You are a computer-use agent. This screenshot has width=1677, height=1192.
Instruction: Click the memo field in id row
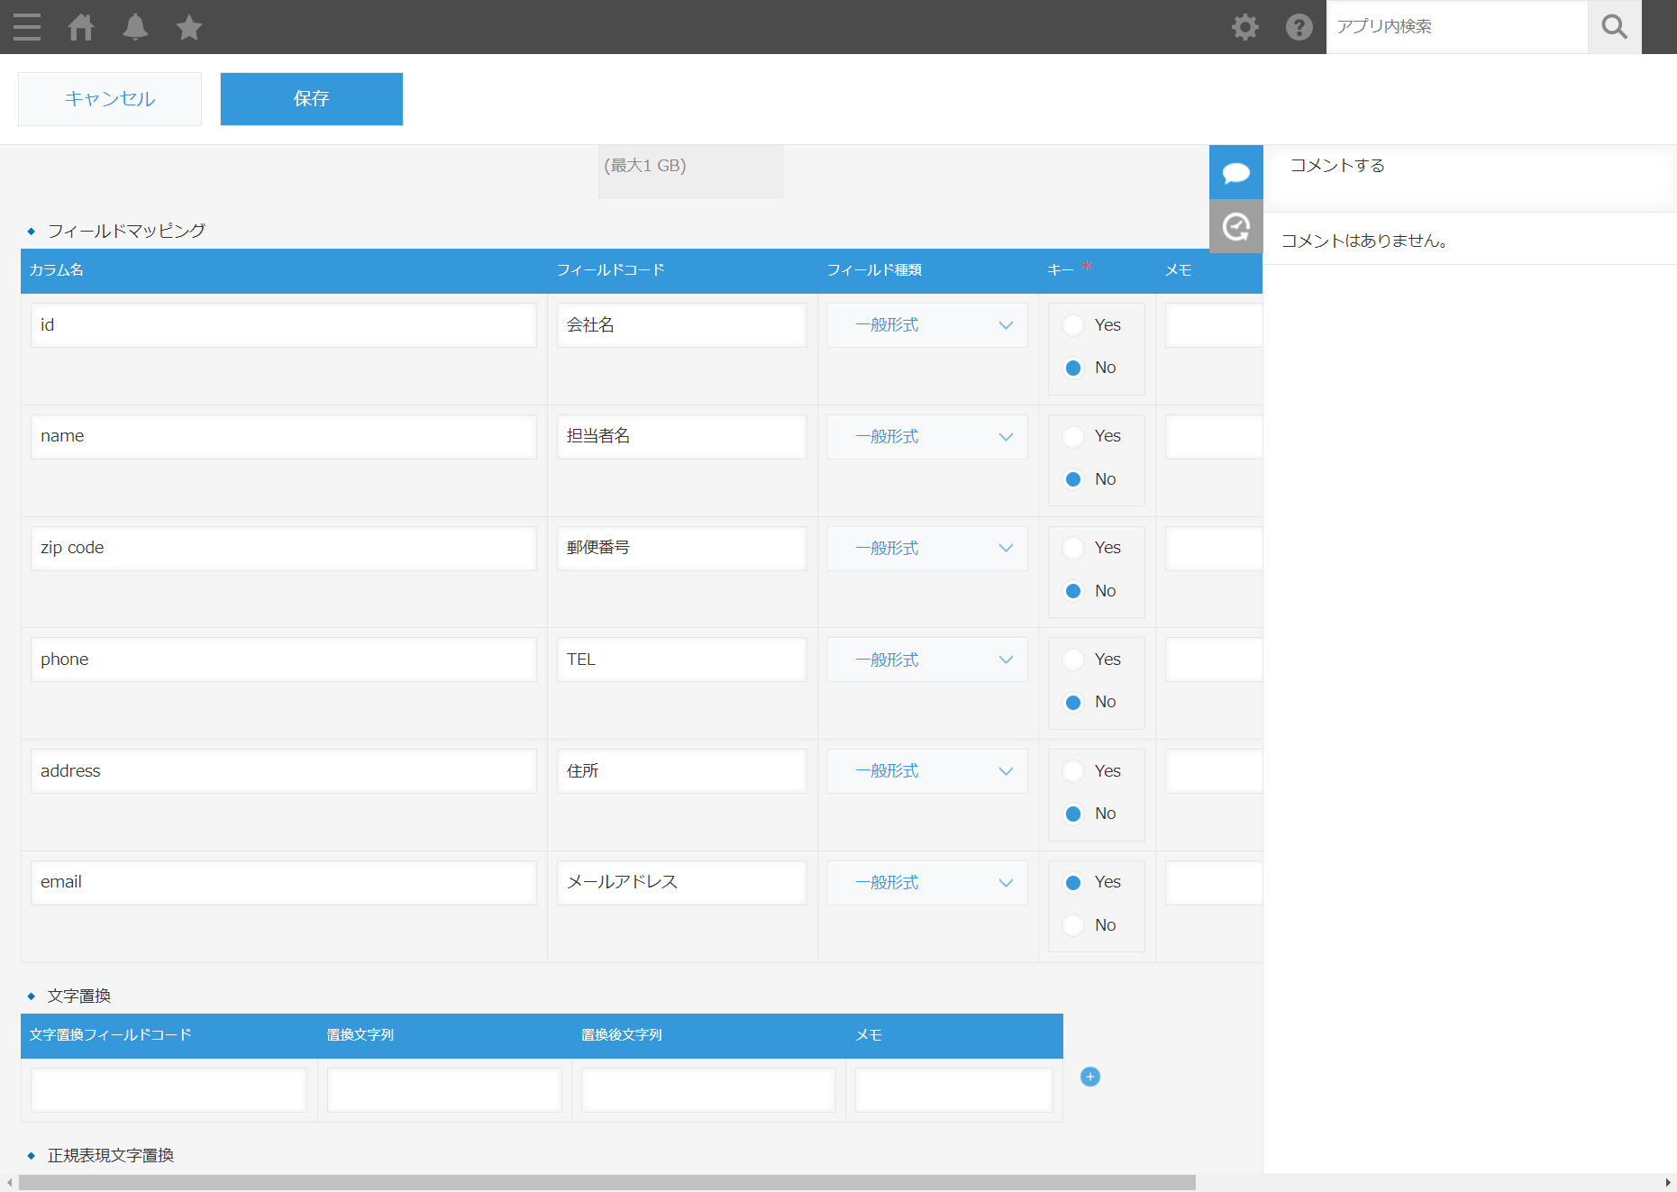pos(1214,325)
